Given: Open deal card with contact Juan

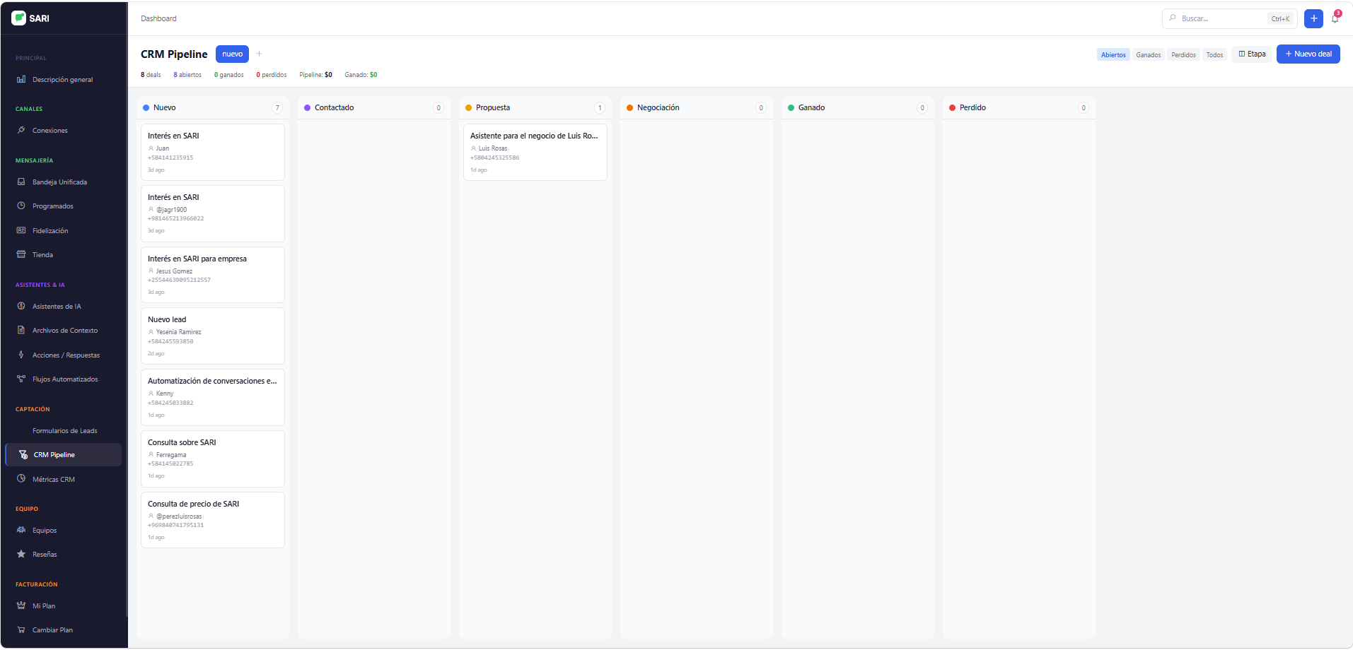Looking at the screenshot, I should pyautogui.click(x=213, y=152).
